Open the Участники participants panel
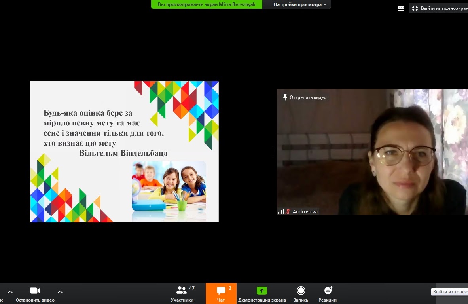The width and height of the screenshot is (468, 304). (x=182, y=293)
